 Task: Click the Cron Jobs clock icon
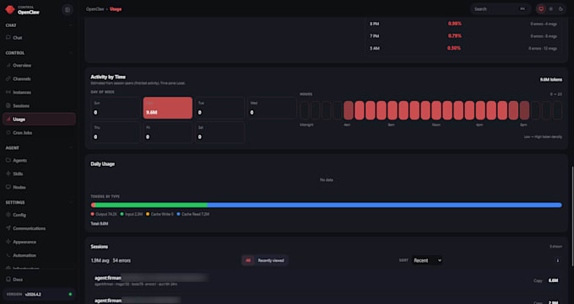8,133
